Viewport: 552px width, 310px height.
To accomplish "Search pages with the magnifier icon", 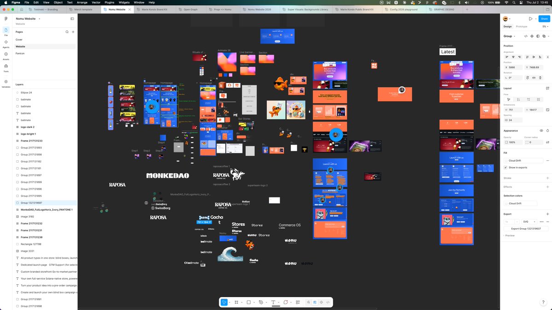I will click(x=67, y=32).
